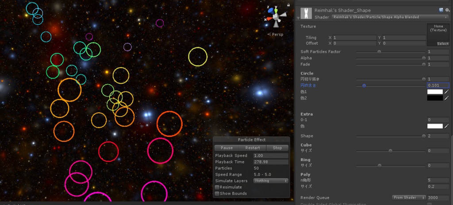Click the Soft Particles Factor slider

click(391, 52)
